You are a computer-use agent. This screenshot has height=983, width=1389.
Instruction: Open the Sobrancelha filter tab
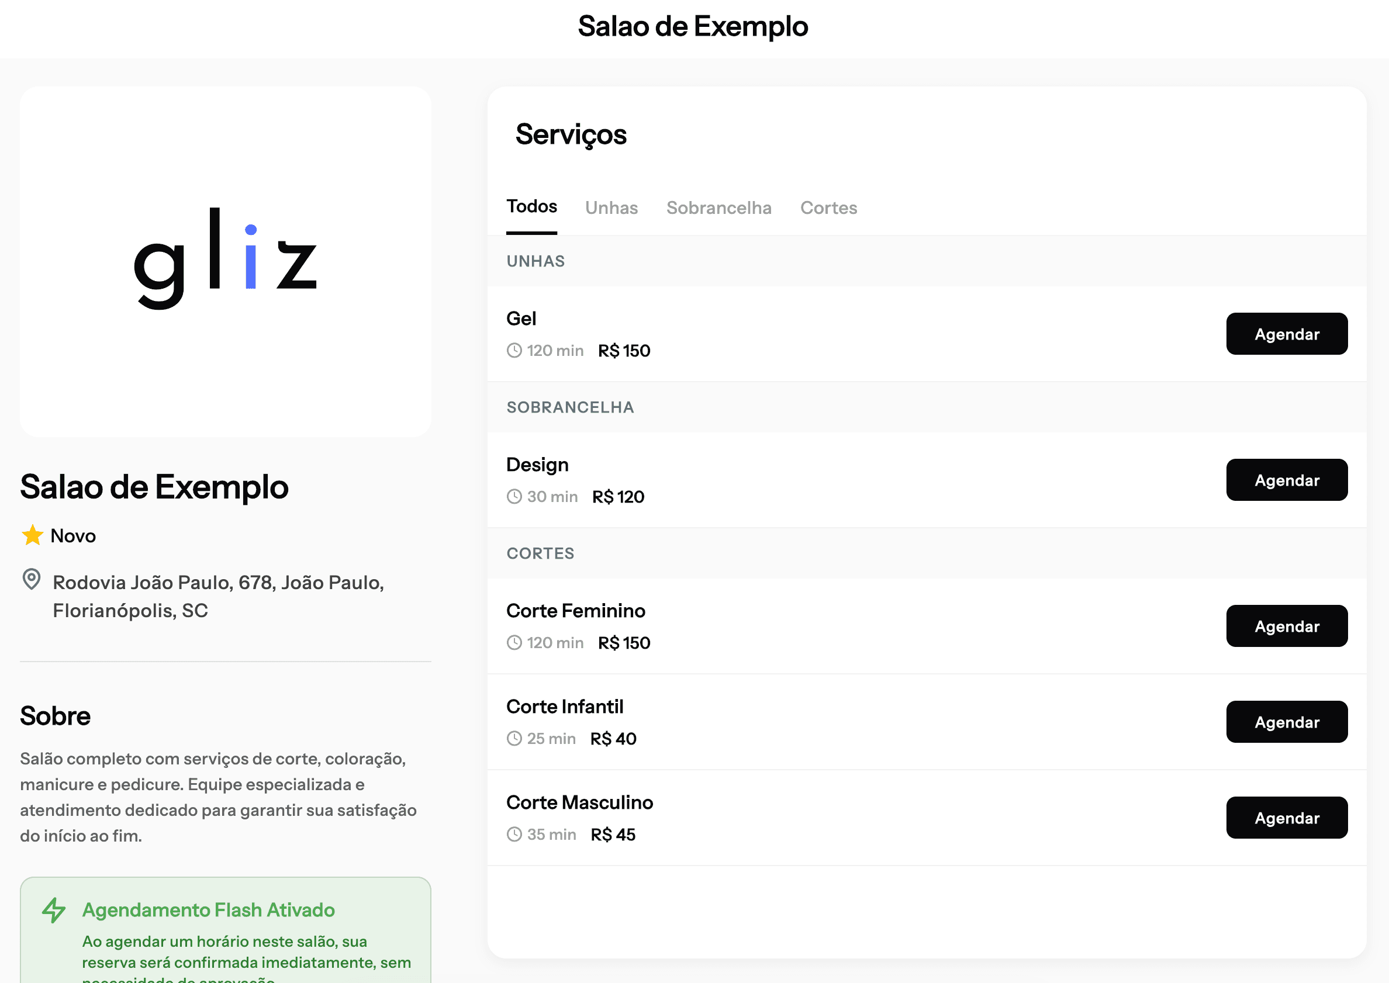719,207
